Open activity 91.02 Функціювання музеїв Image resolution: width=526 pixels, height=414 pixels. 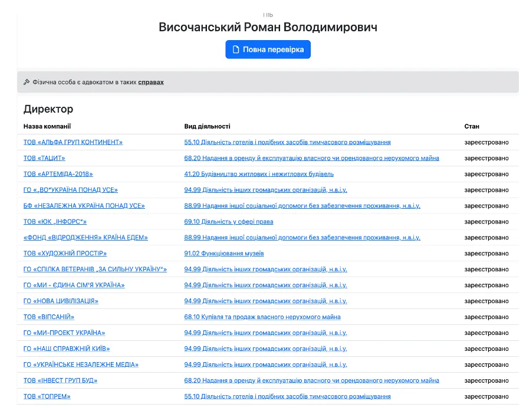pyautogui.click(x=223, y=254)
